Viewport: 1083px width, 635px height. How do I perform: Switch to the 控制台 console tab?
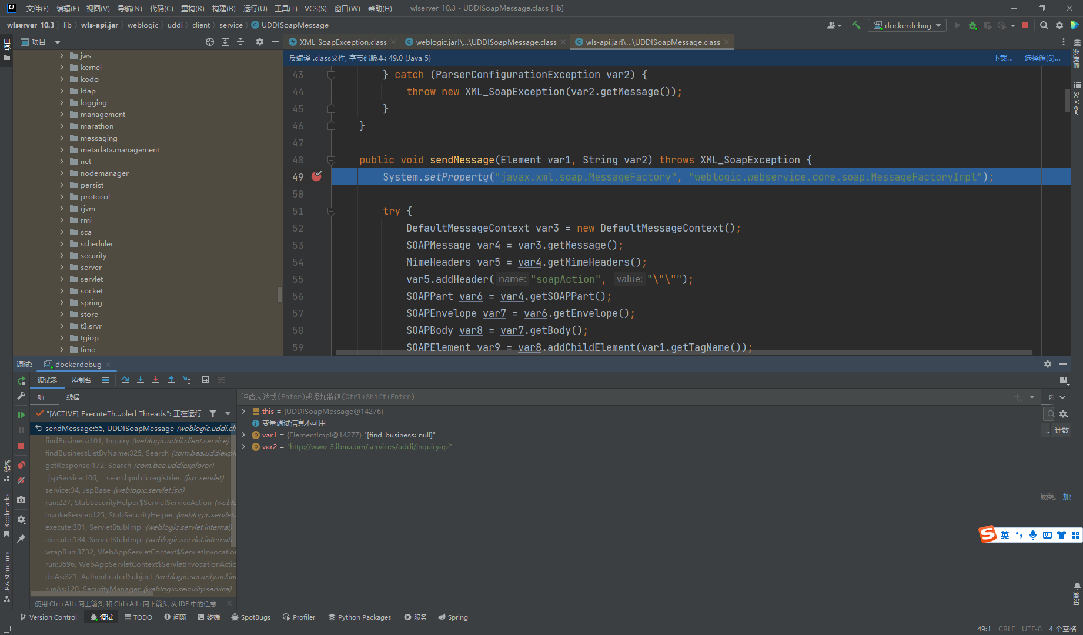[x=81, y=380]
